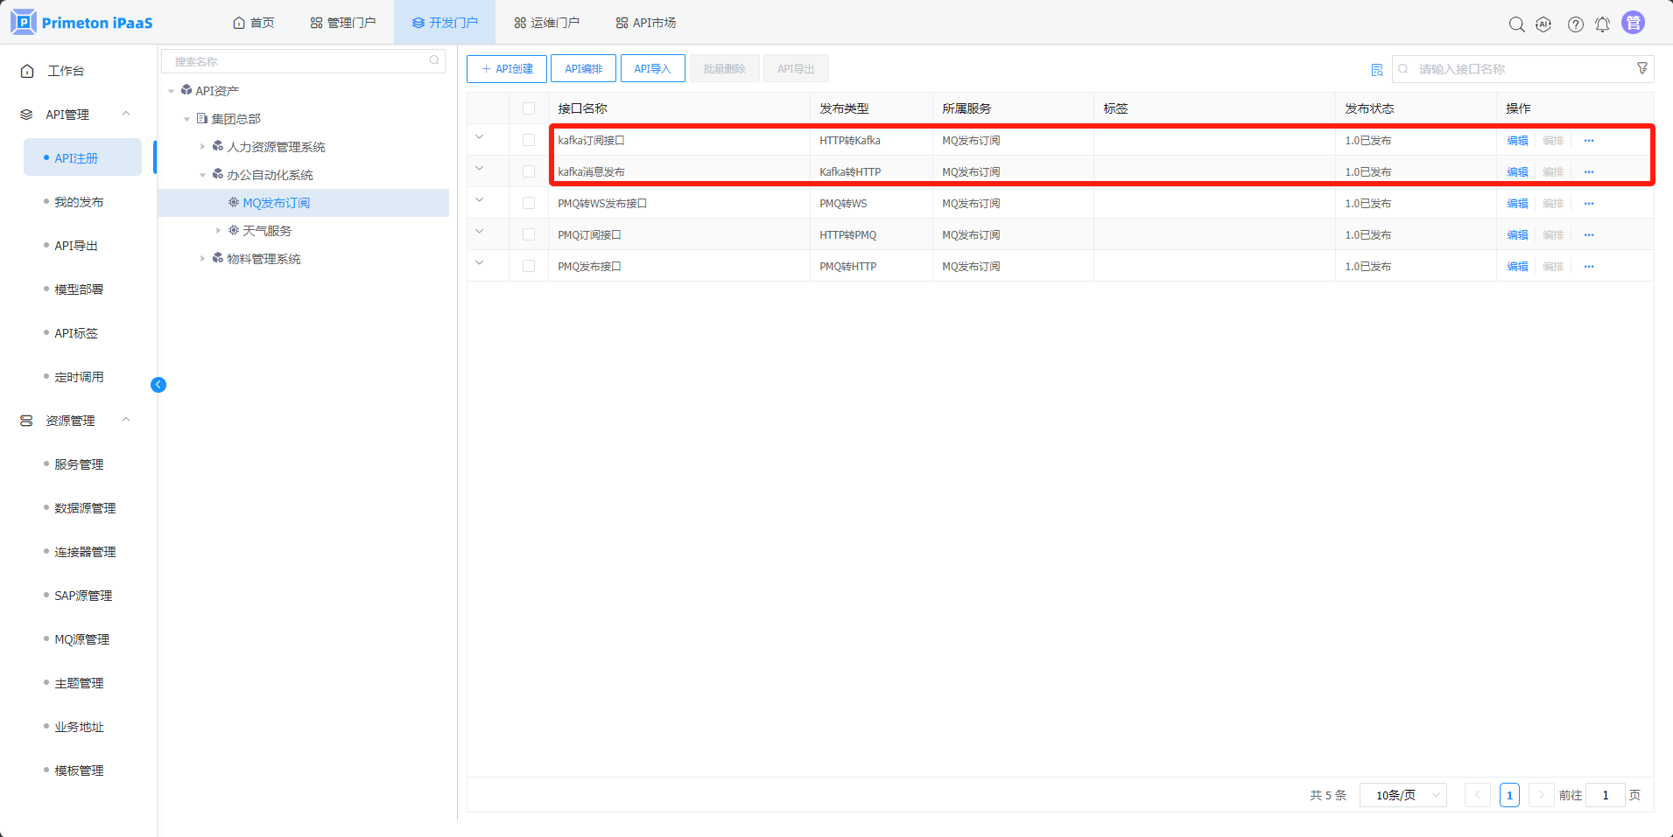Switch to the 运维门户 tab
The image size is (1673, 837).
pos(546,23)
